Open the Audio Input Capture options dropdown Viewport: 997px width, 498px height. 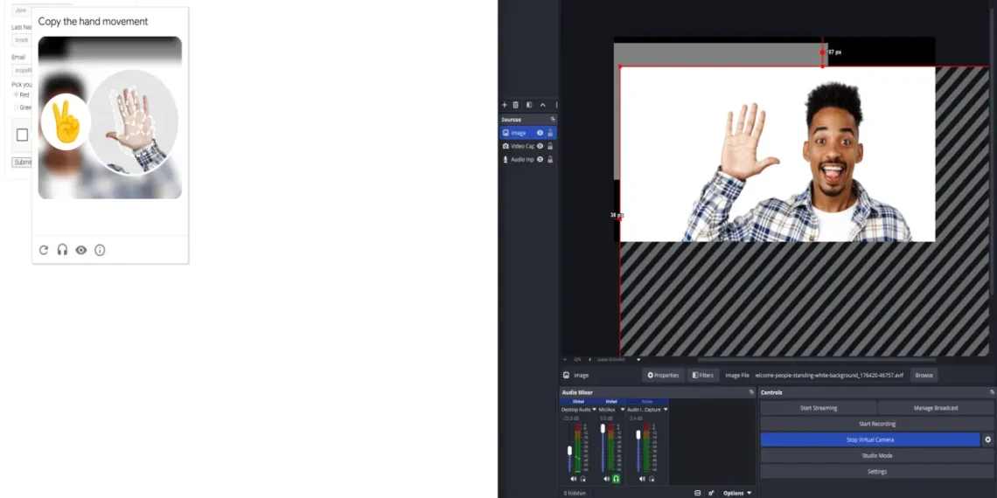pyautogui.click(x=665, y=410)
